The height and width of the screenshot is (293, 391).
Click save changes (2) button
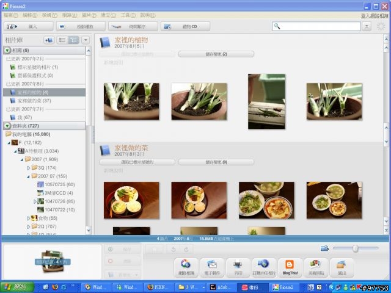point(216,54)
